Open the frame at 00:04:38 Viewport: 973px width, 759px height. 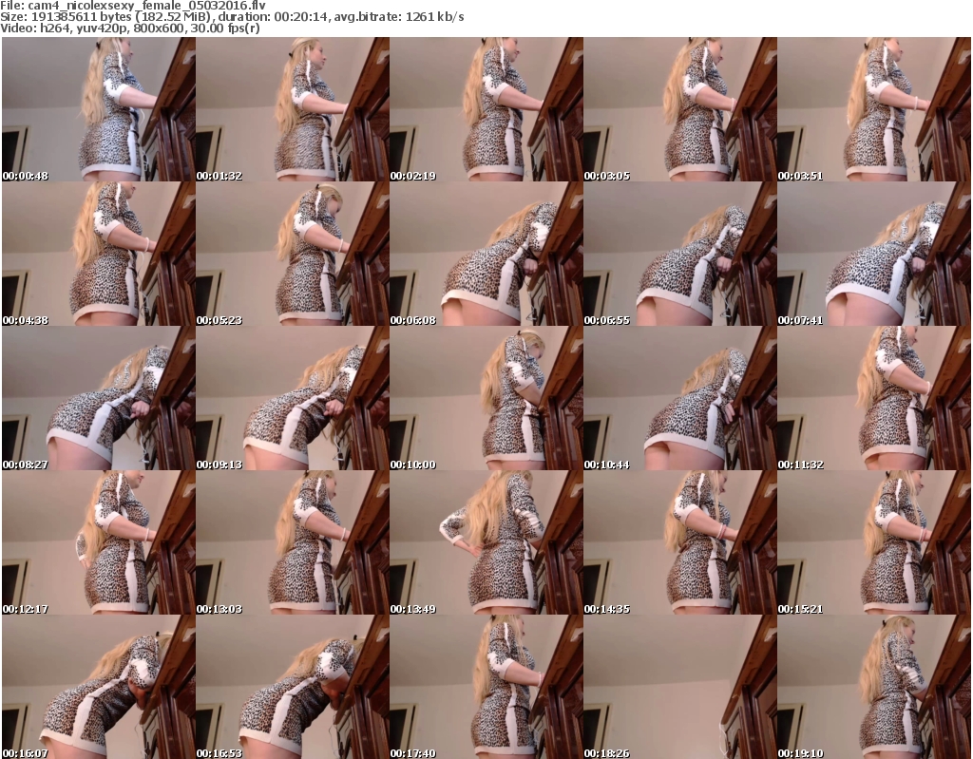click(99, 254)
